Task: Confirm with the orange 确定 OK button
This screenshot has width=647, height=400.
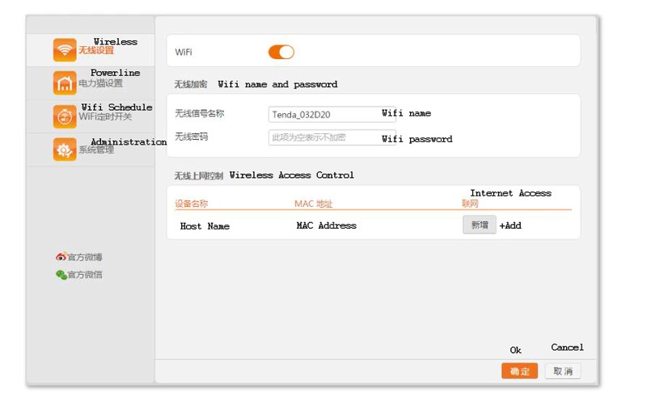Action: pos(519,371)
